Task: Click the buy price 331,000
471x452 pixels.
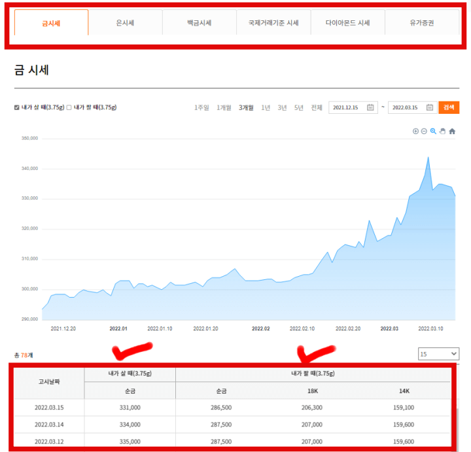Action: 130,408
